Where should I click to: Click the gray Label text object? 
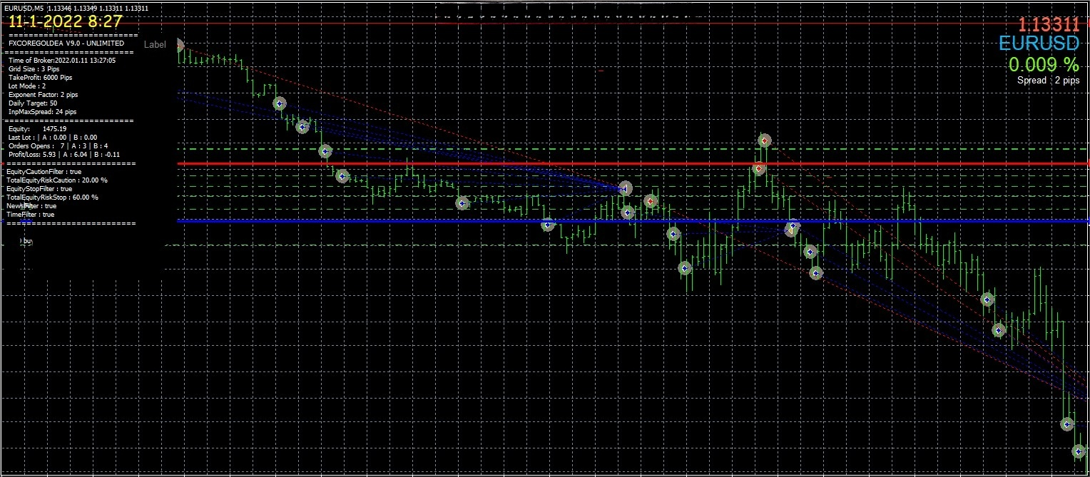(155, 45)
